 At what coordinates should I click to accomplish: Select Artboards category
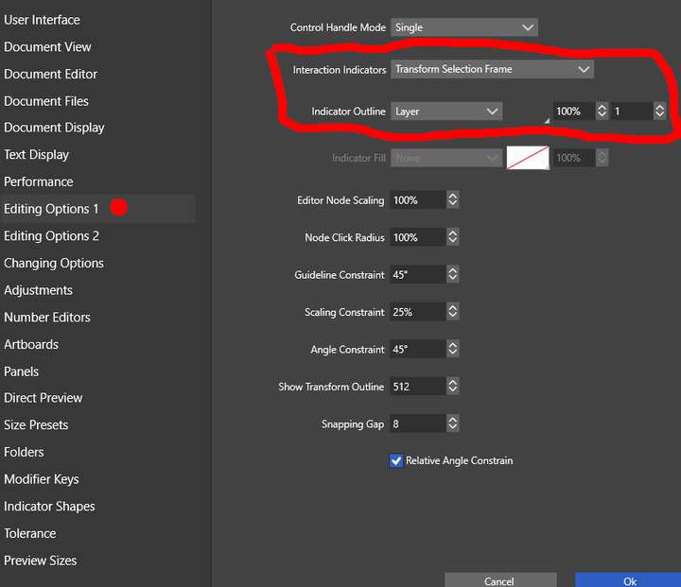tap(31, 344)
